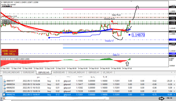Viewport: 176px width, 101px height.
Task: Click the blue 1.14668 price axis label
Action: (172, 40)
